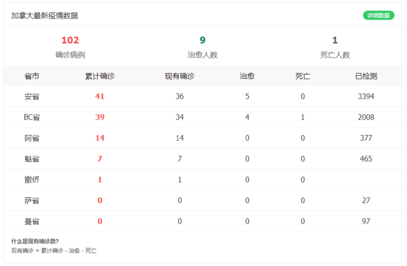Click the 死亡 column header
Screen dimensions: 407x266
point(303,76)
